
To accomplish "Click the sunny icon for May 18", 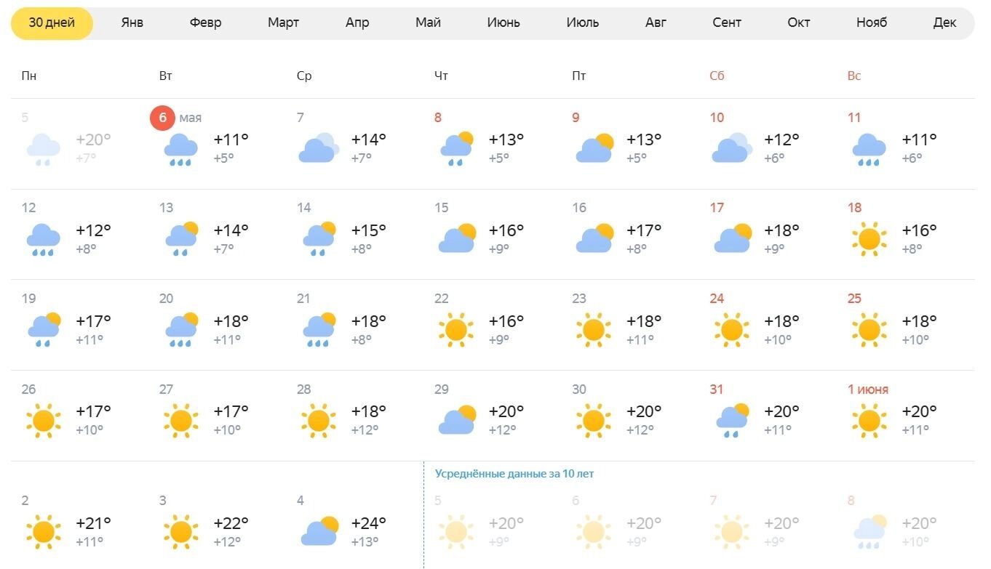I will pyautogui.click(x=869, y=239).
